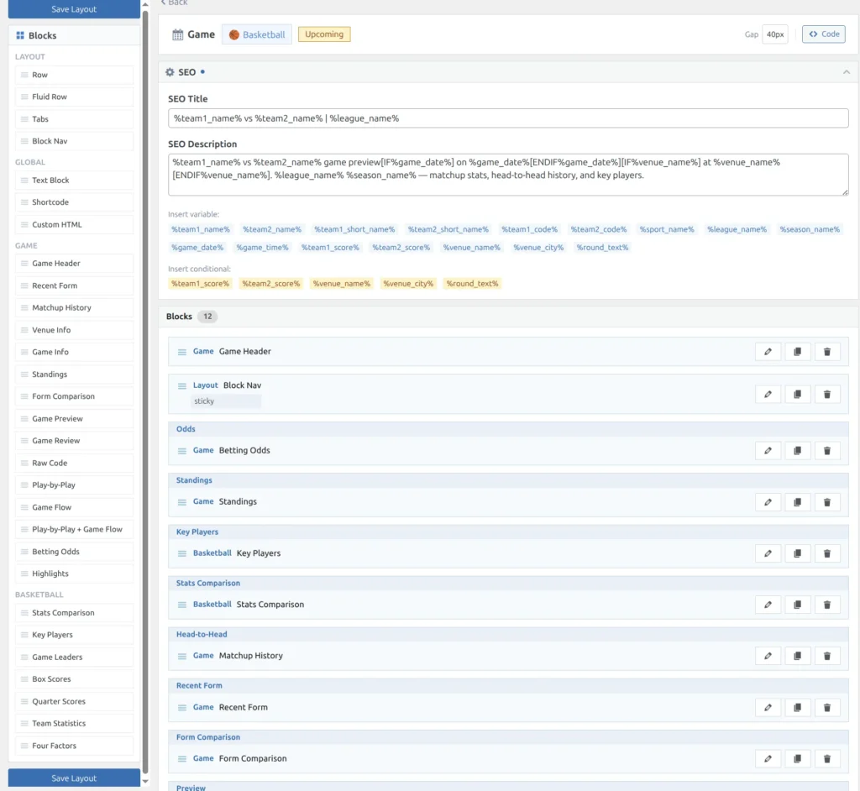Edit the Betting Odds block
This screenshot has height=791, width=860.
click(x=768, y=451)
